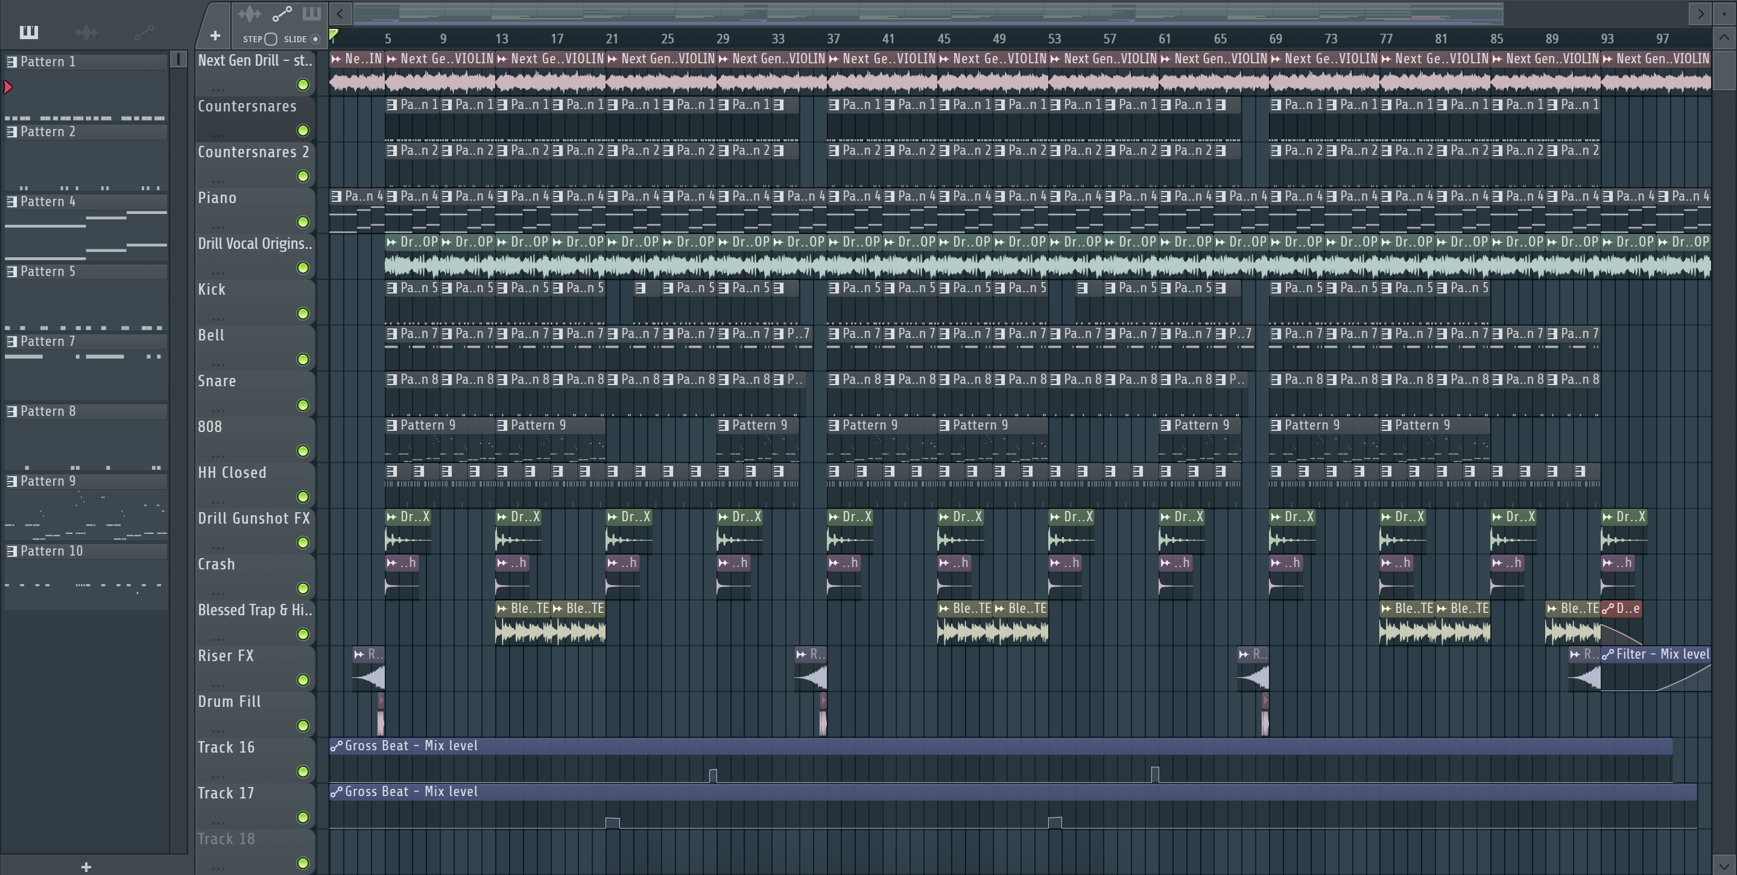The width and height of the screenshot is (1737, 875).
Task: Toggle mute LED on Track 17
Action: 303,818
